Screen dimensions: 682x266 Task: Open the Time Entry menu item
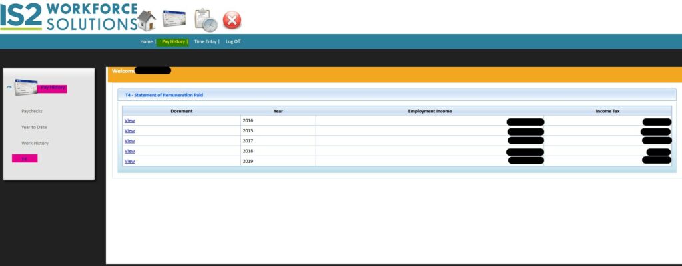[x=205, y=41]
